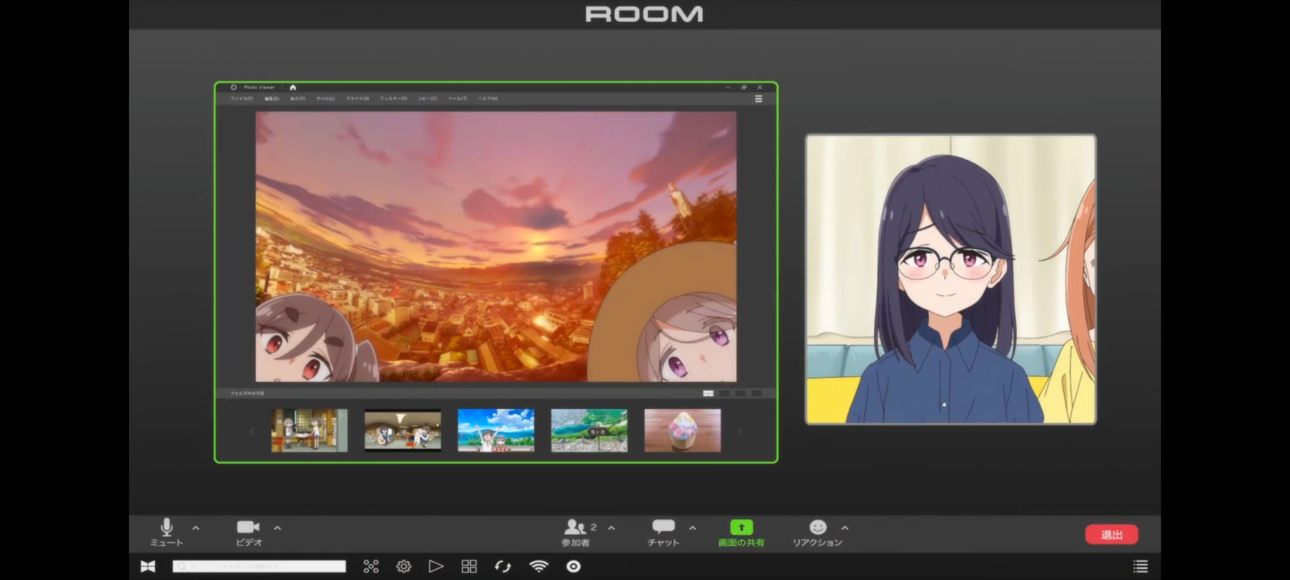Viewport: 1290px width, 580px height.
Task: Select the fisheye room thumbnail
Action: coord(403,430)
